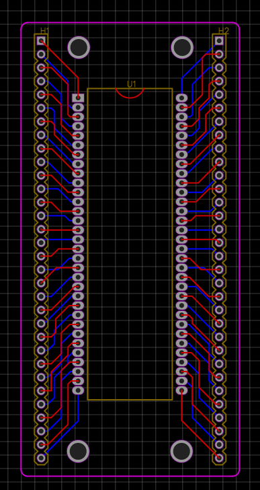Select U1's bottom pad in the left column

click(78, 390)
